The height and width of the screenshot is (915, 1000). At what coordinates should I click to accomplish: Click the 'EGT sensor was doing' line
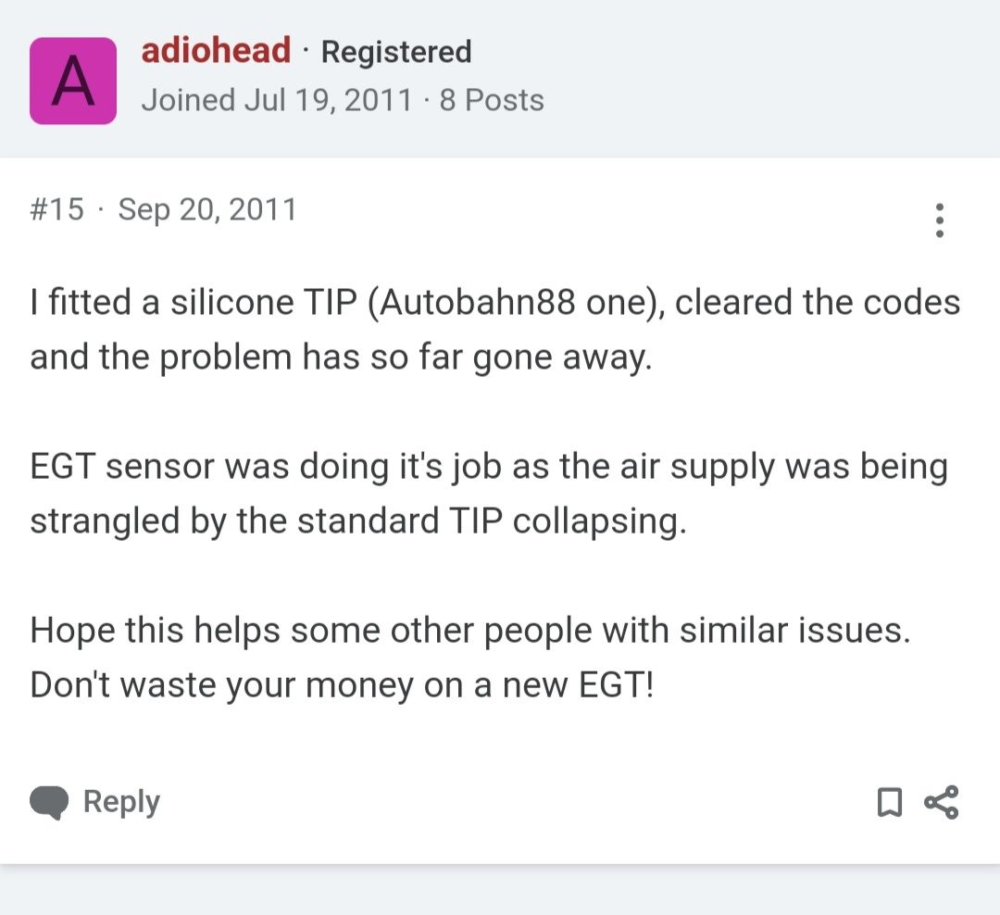pyautogui.click(x=488, y=467)
